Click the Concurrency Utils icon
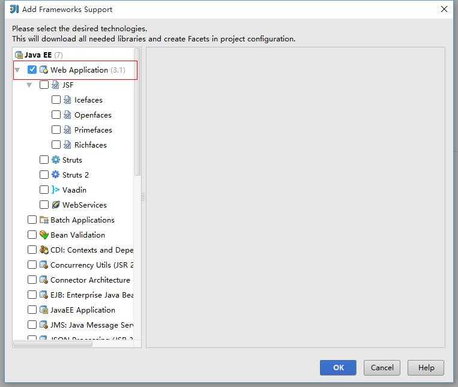 tap(44, 265)
